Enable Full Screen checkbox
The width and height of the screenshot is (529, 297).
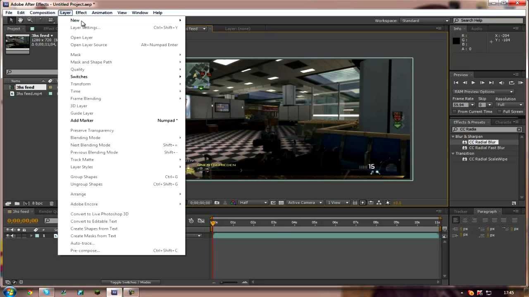(x=500, y=112)
